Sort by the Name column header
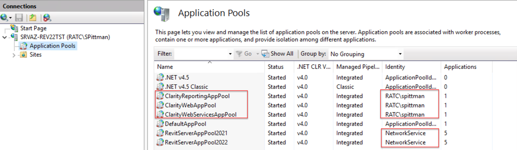Viewport: 517px width, 150px height. tap(165, 67)
